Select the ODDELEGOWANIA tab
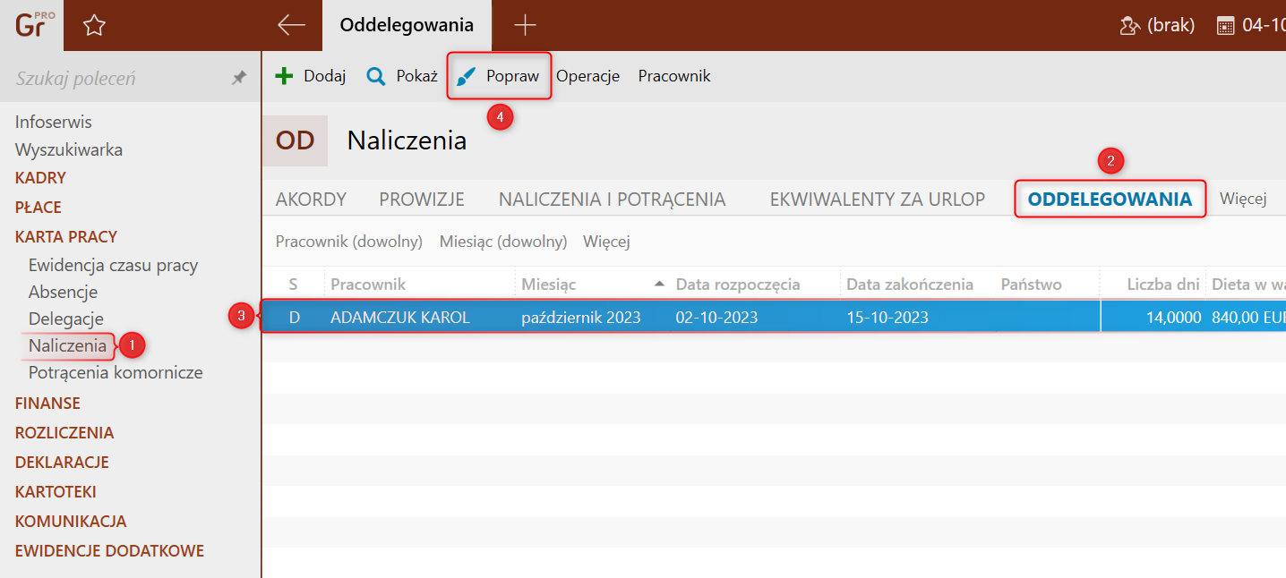The height and width of the screenshot is (578, 1286). pyautogui.click(x=1110, y=200)
